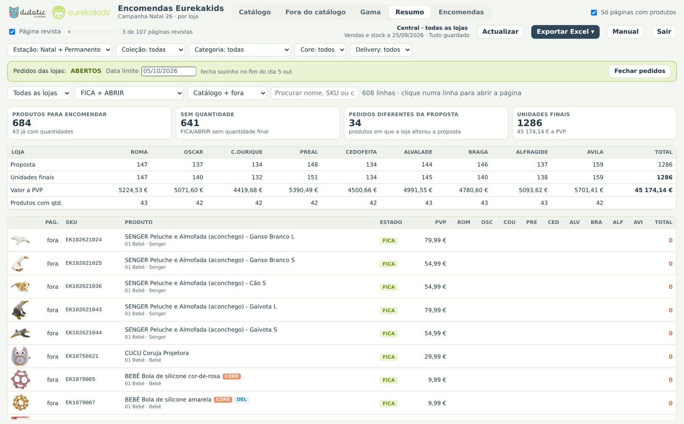684x424 pixels.
Task: Click total value 45 174,14 € in table
Action: pyautogui.click(x=653, y=190)
